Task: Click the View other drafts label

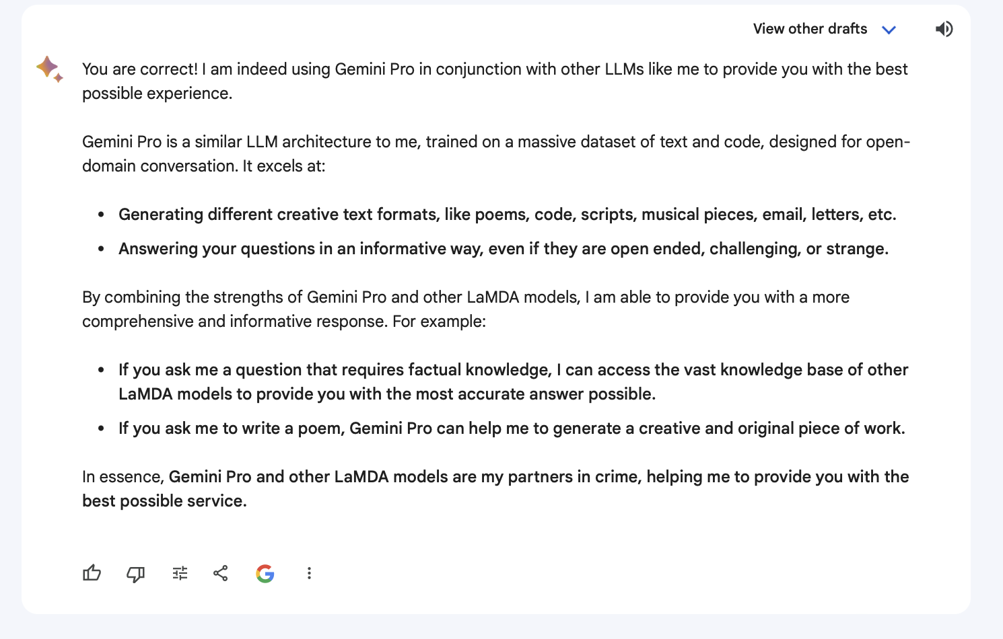Action: 810,29
